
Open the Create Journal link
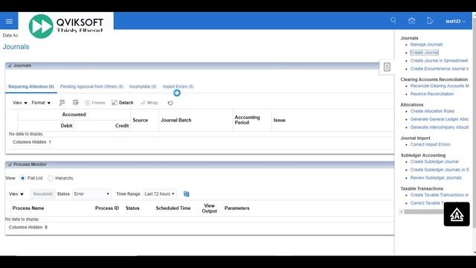click(x=424, y=53)
